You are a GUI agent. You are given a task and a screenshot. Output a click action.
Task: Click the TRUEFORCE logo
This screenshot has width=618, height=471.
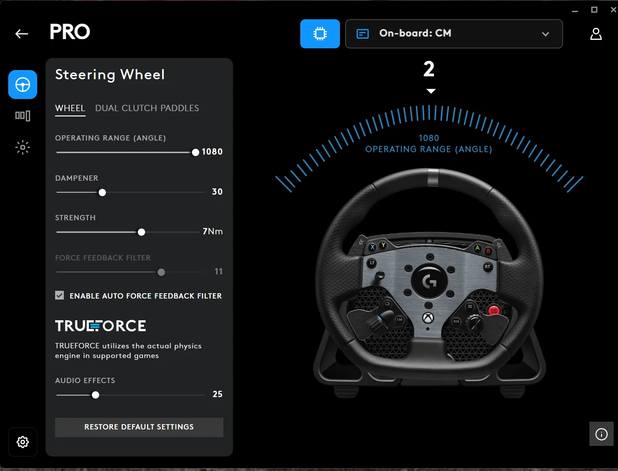click(101, 326)
